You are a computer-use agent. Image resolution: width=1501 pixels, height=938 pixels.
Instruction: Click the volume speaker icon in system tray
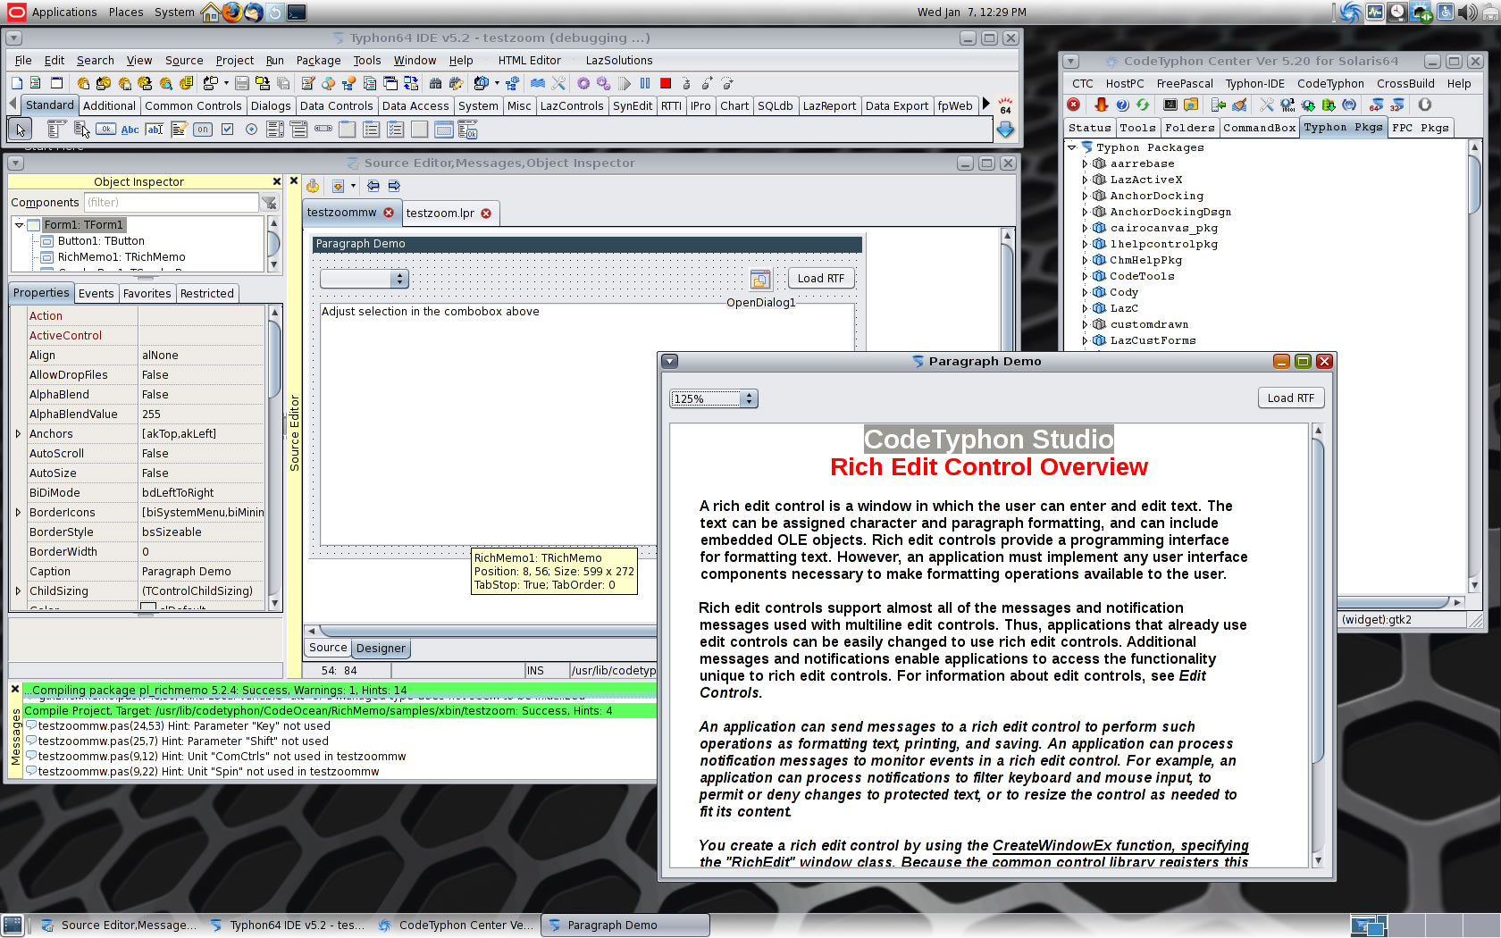point(1466,13)
